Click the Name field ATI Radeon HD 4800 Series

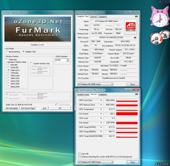[x=107, y=21]
